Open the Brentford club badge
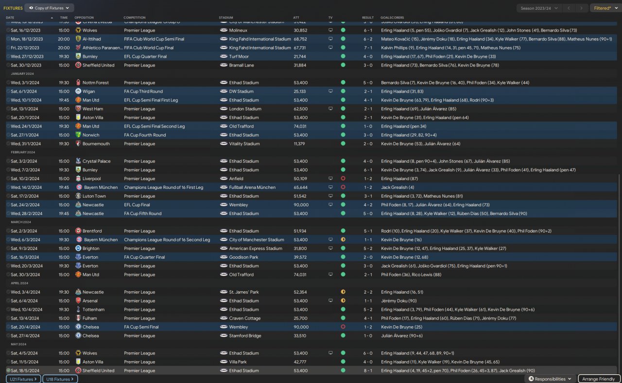This screenshot has height=383, width=622. tap(78, 231)
